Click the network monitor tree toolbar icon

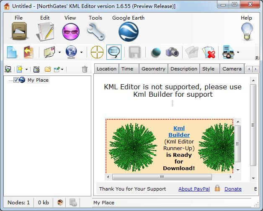8,69
